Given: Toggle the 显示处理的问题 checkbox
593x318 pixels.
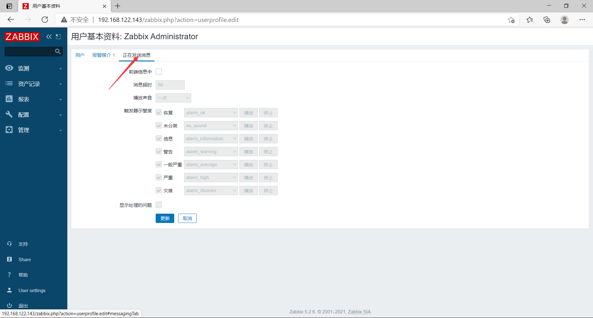Looking at the screenshot, I should 159,205.
